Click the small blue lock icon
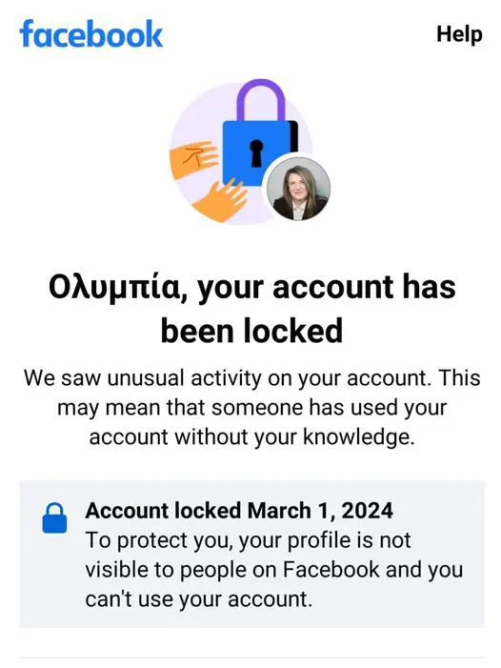501x668 pixels. [54, 518]
